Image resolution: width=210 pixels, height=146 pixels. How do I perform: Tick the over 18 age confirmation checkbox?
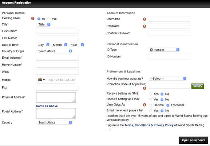(x=132, y=120)
